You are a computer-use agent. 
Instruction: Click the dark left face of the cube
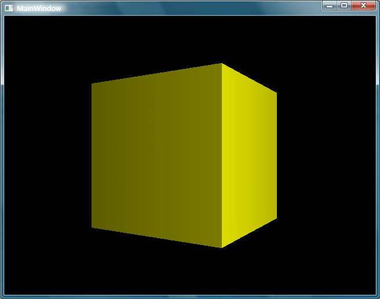[x=156, y=155]
